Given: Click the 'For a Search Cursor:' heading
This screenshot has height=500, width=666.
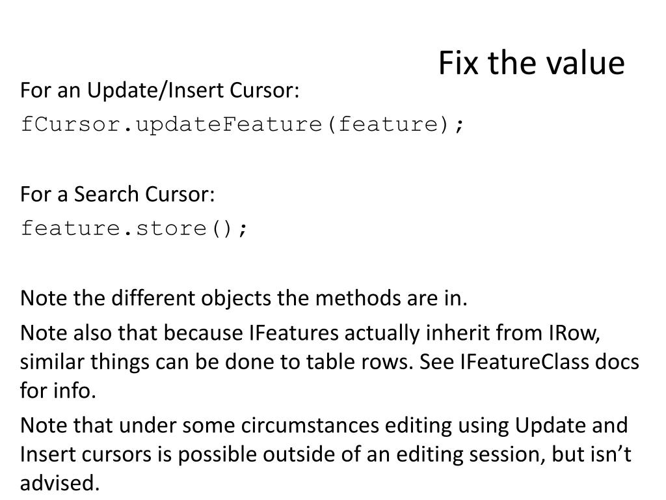Looking at the screenshot, I should coord(117,194).
